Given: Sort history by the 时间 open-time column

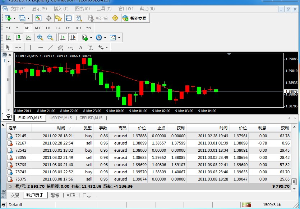Looking at the screenshot, I should pyautogui.click(x=53, y=128).
